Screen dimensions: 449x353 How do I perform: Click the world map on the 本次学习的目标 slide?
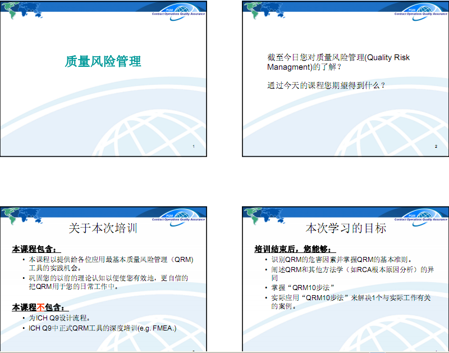click(x=265, y=216)
